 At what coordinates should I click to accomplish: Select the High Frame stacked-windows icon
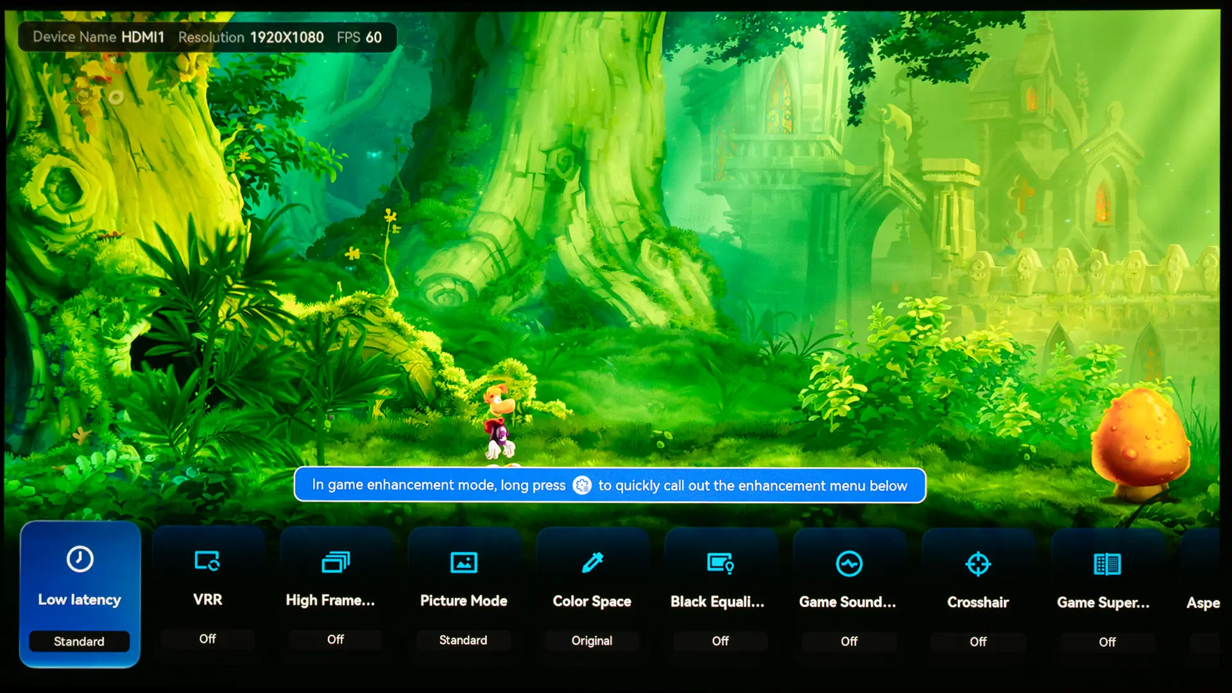click(336, 562)
